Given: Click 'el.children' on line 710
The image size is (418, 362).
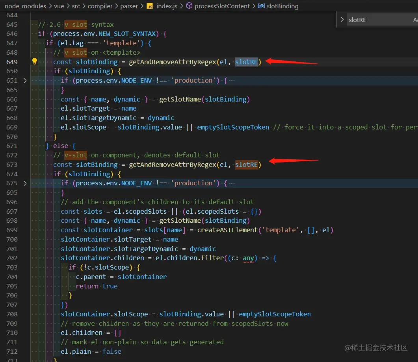Looking at the screenshot, I should [x=81, y=333].
